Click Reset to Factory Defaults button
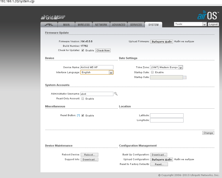The width and height of the screenshot is (222, 178). [159, 164]
